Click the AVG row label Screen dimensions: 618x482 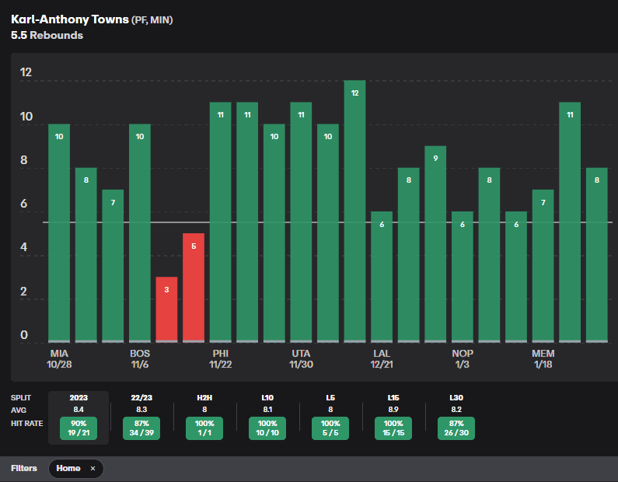pos(19,410)
